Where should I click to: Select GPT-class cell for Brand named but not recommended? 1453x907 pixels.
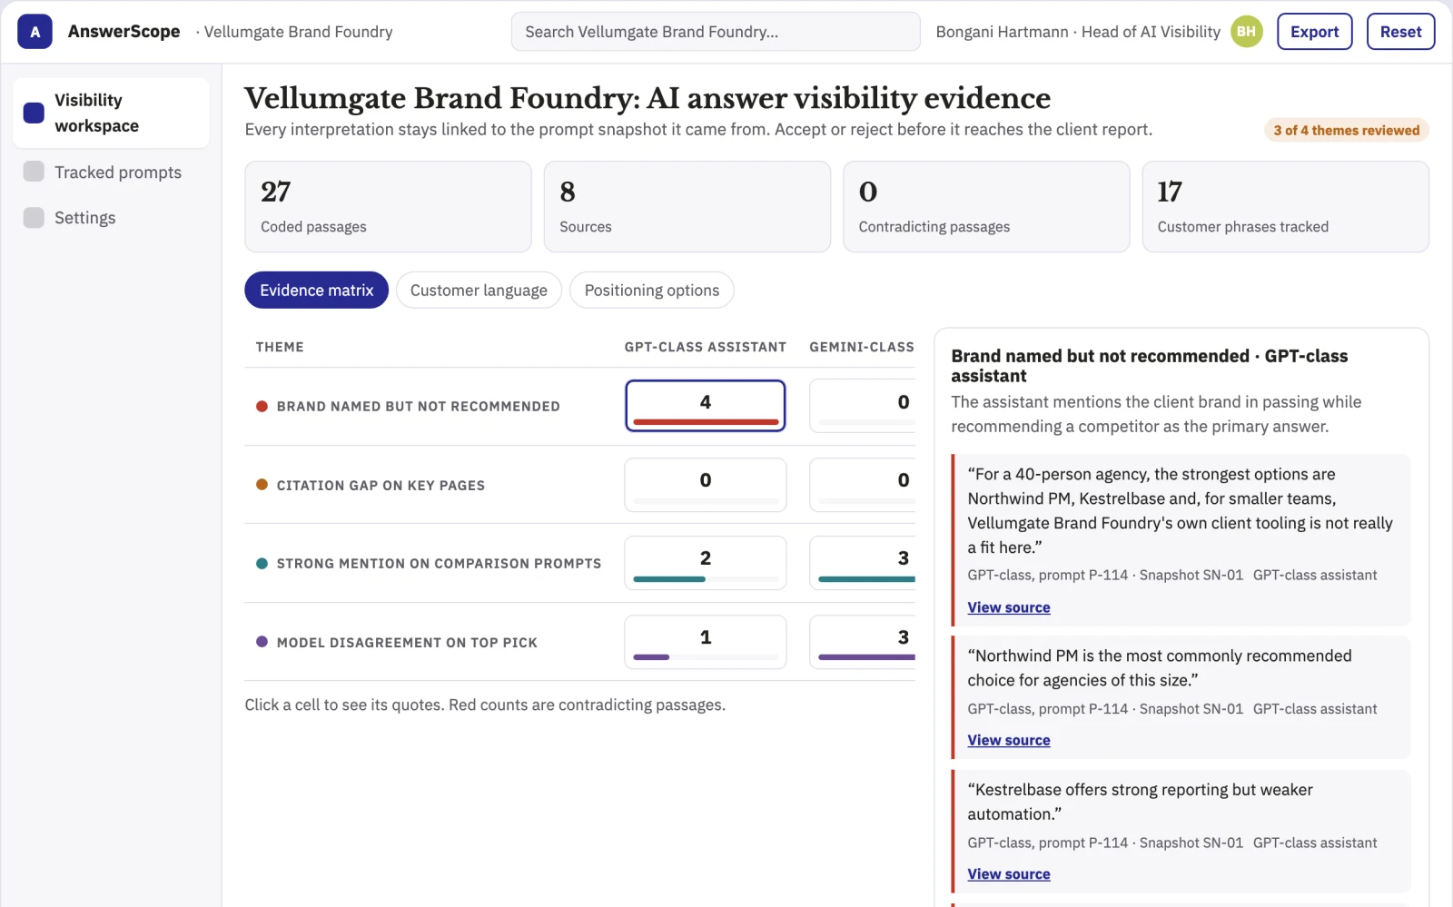pyautogui.click(x=706, y=406)
